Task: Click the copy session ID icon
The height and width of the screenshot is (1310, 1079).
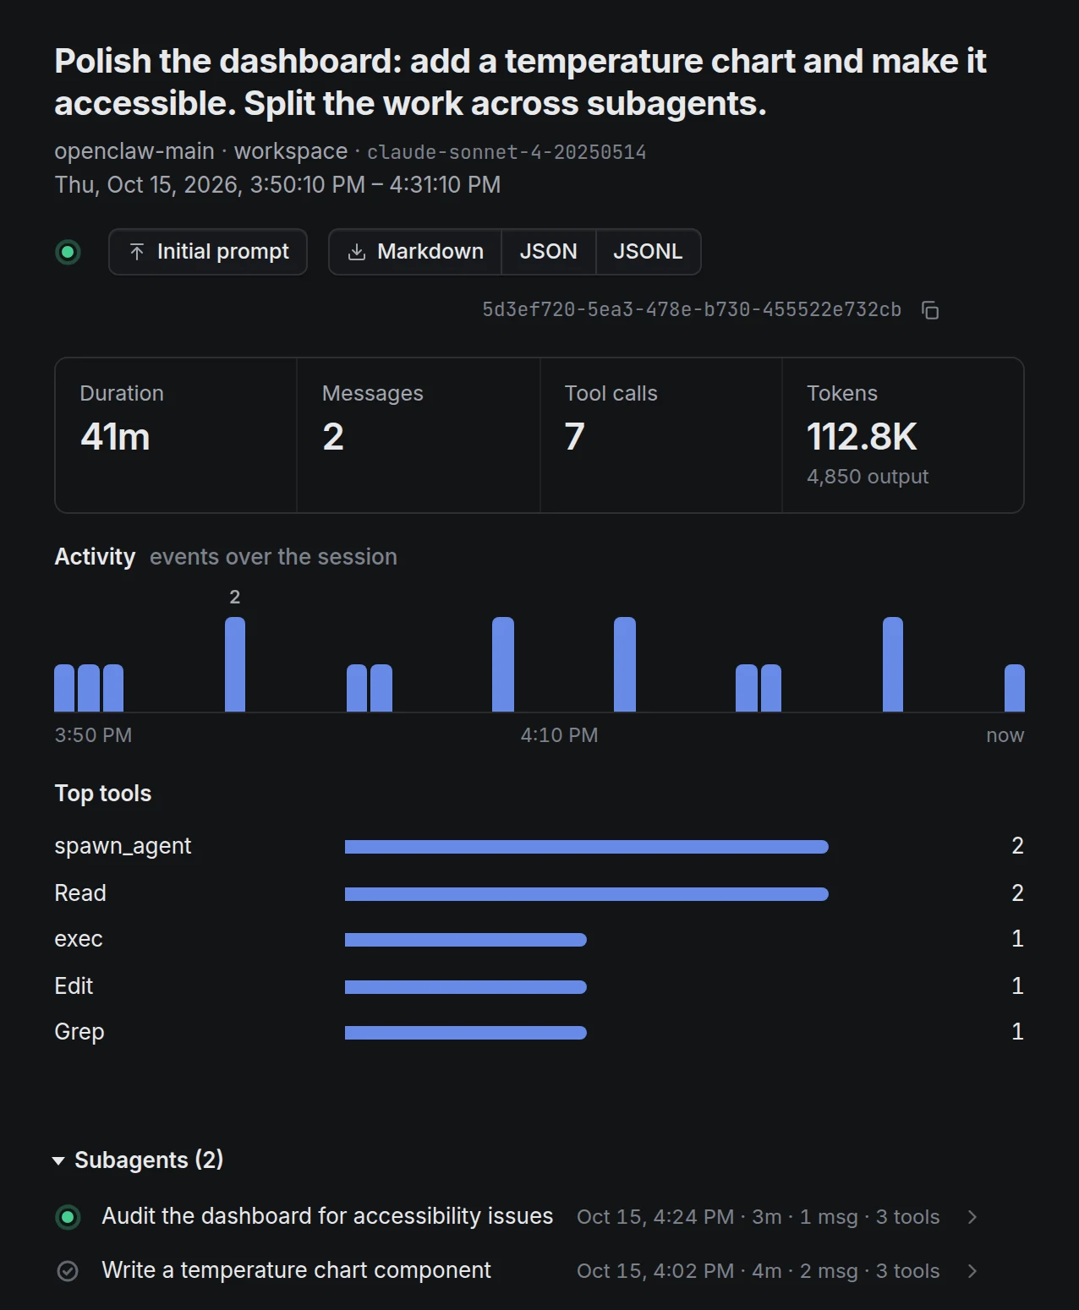Action: click(930, 310)
